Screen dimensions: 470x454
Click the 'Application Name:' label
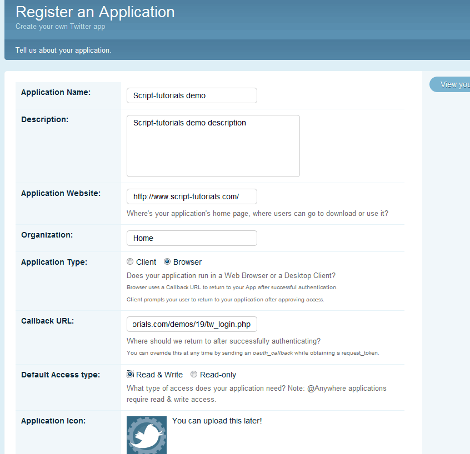[x=56, y=92]
